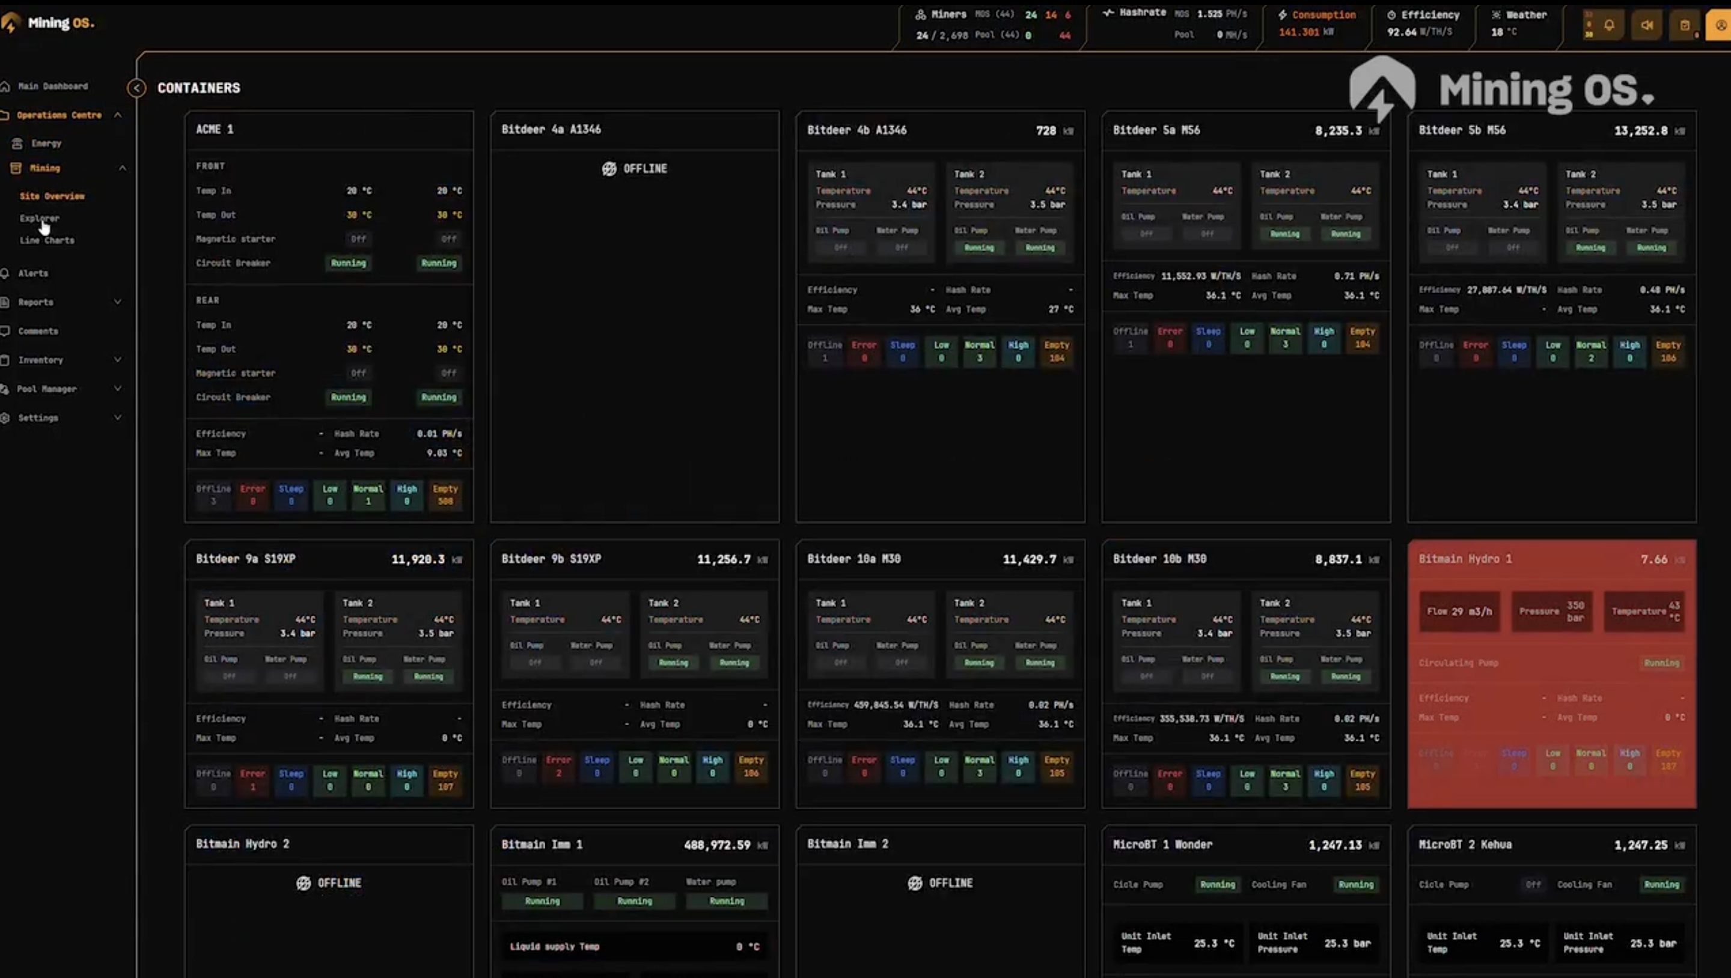Image resolution: width=1731 pixels, height=978 pixels.
Task: Expand the Reports menu chevron
Action: pyautogui.click(x=118, y=302)
